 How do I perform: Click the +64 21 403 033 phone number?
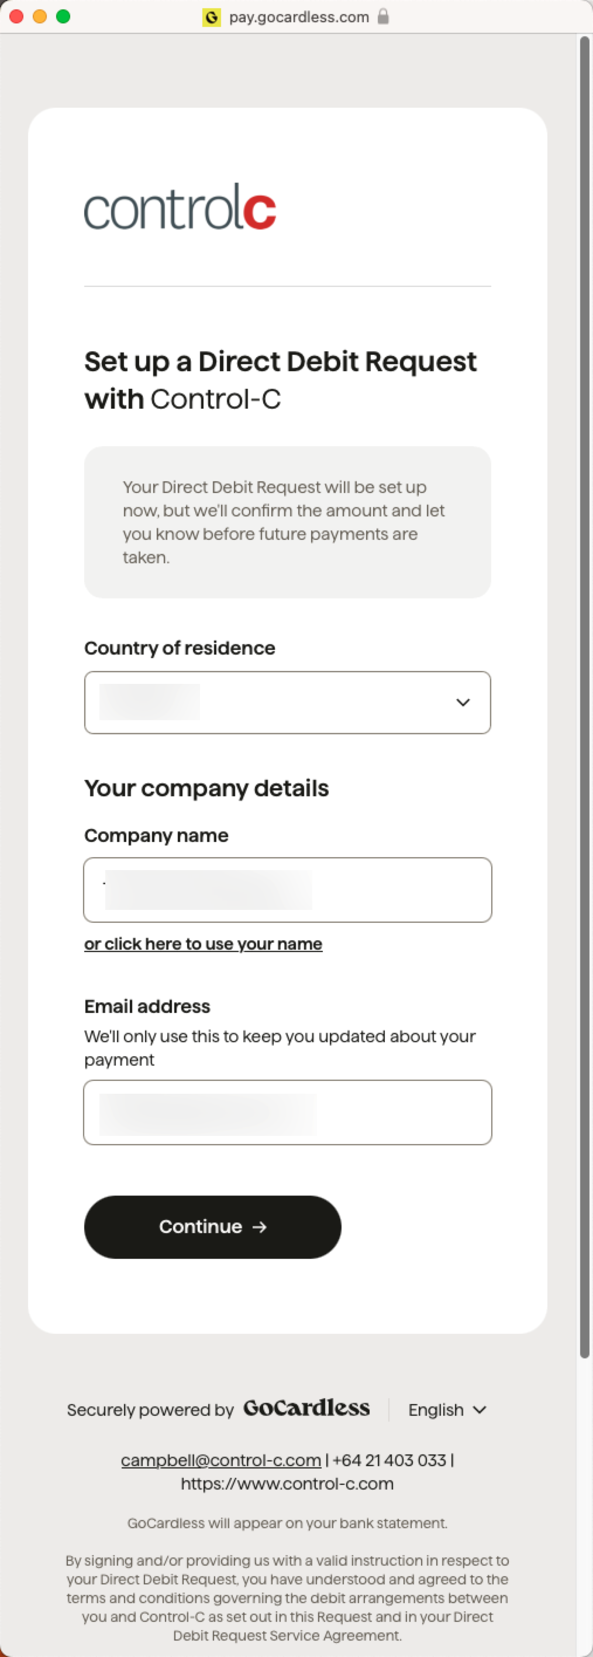coord(389,1460)
